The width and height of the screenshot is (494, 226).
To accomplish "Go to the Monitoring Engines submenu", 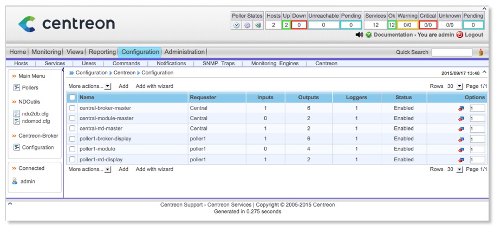I will [275, 64].
